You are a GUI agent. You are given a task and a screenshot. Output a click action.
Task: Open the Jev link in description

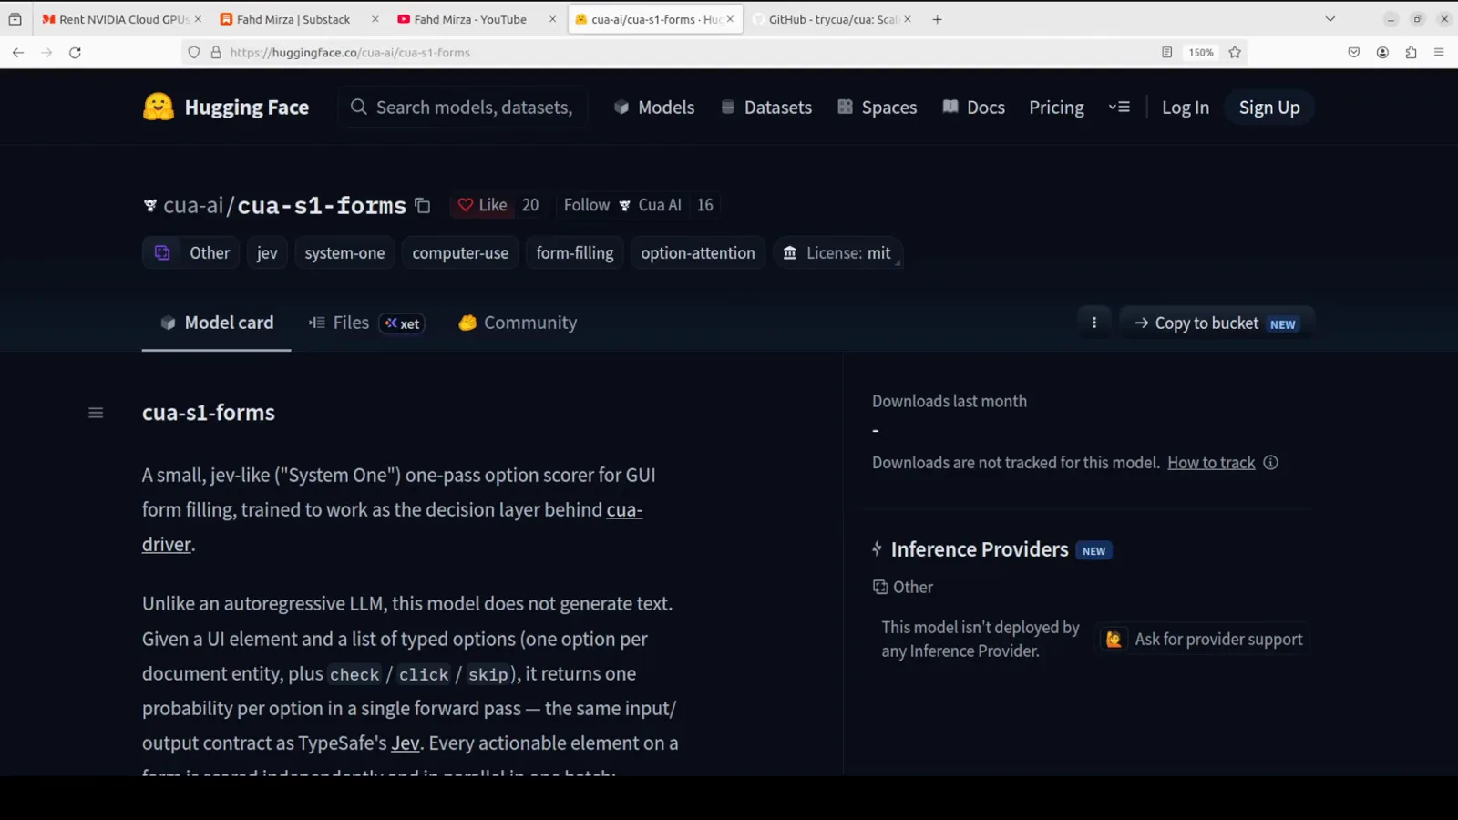(406, 743)
